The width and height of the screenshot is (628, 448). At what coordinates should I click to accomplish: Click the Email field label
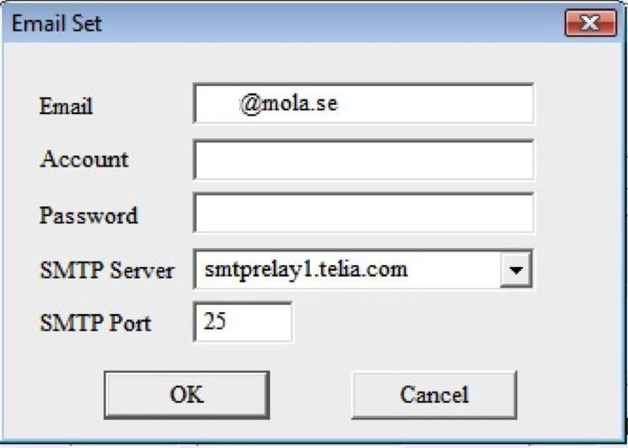(x=66, y=106)
